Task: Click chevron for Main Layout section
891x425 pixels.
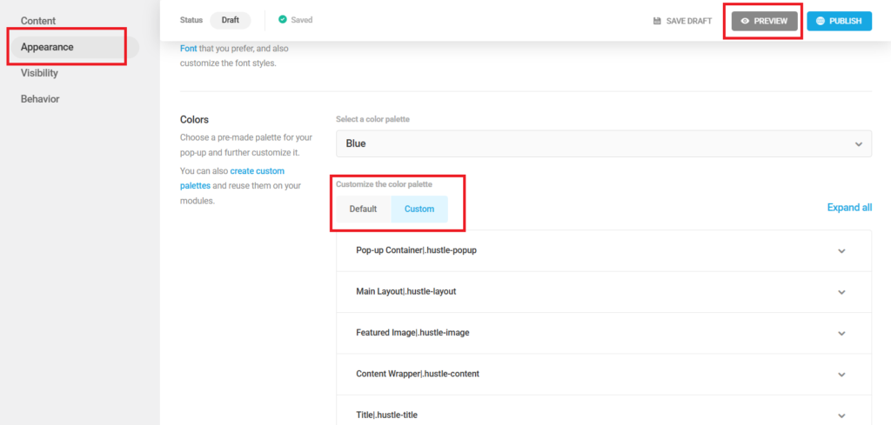Action: pyautogui.click(x=841, y=292)
